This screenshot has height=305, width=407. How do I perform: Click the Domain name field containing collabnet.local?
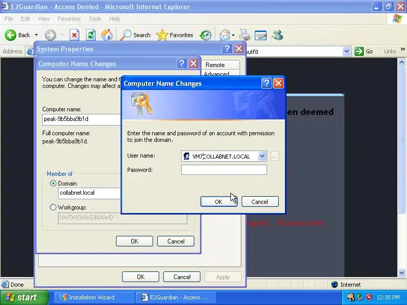point(90,193)
